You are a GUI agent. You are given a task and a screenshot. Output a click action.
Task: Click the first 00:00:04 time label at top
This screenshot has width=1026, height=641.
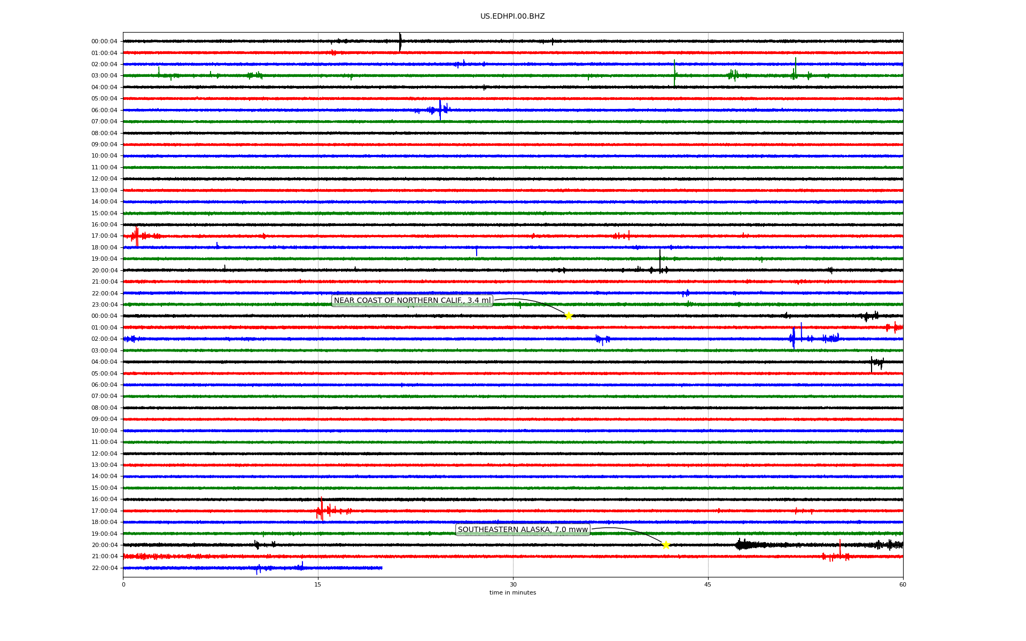[104, 42]
